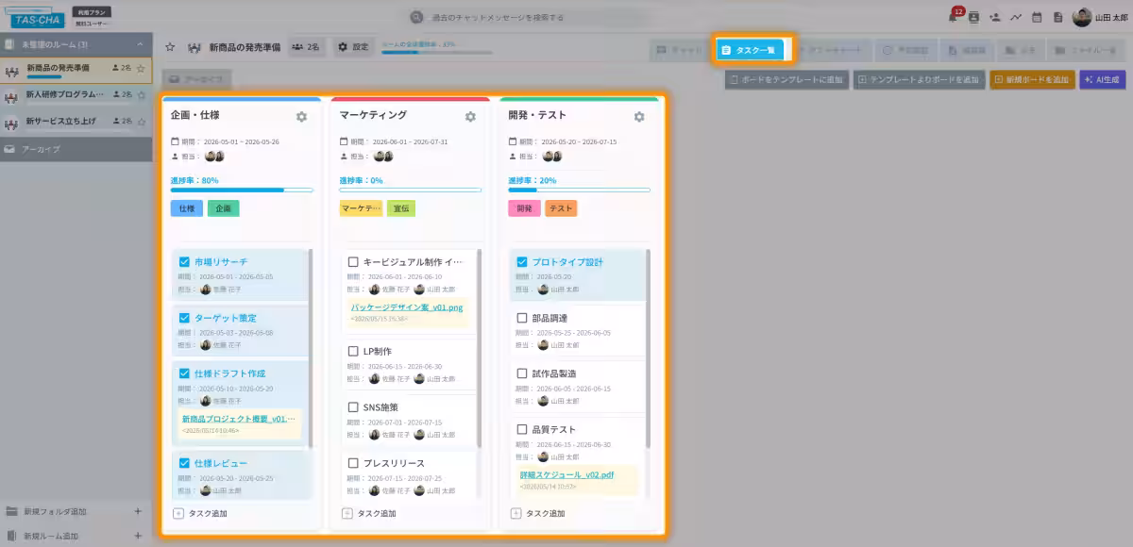Open 新人研修プログラム room in sidebar

coord(76,95)
